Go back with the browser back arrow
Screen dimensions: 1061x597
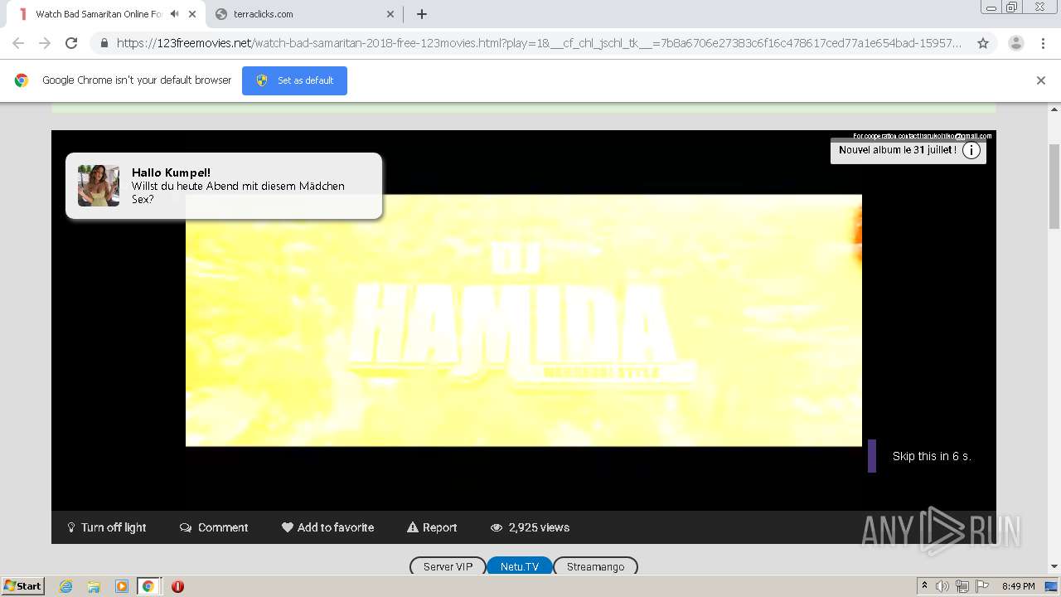pyautogui.click(x=18, y=43)
